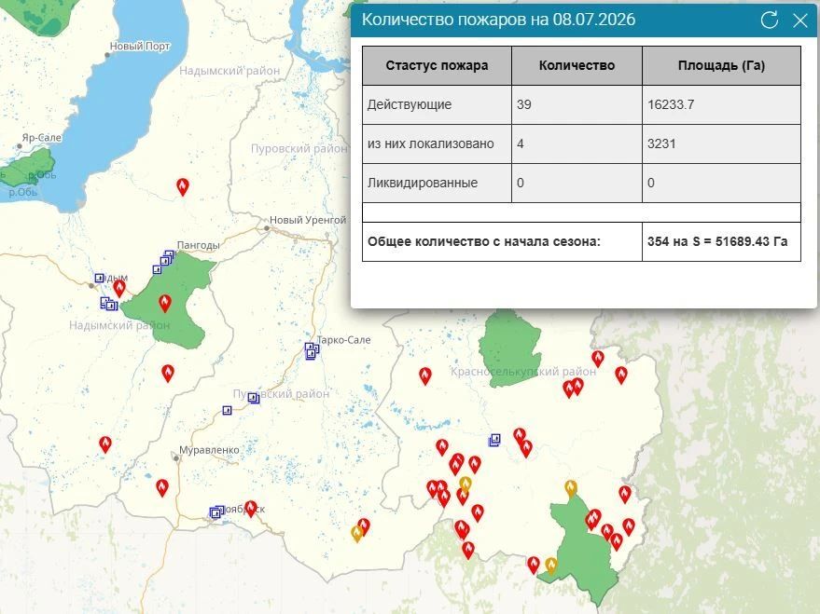Click Количество column header
The height and width of the screenshot is (614, 820).
tap(577, 65)
